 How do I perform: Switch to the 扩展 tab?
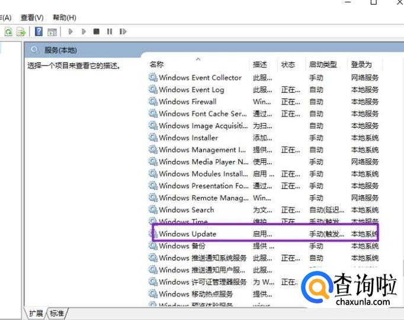point(37,313)
